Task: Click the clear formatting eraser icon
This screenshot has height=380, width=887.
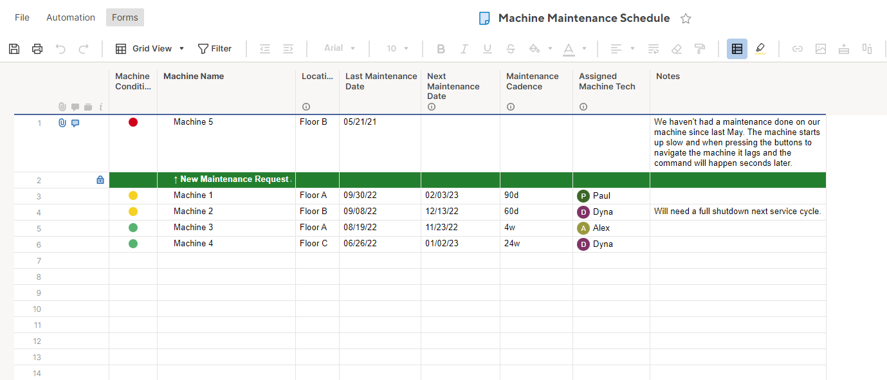Action: pos(676,49)
